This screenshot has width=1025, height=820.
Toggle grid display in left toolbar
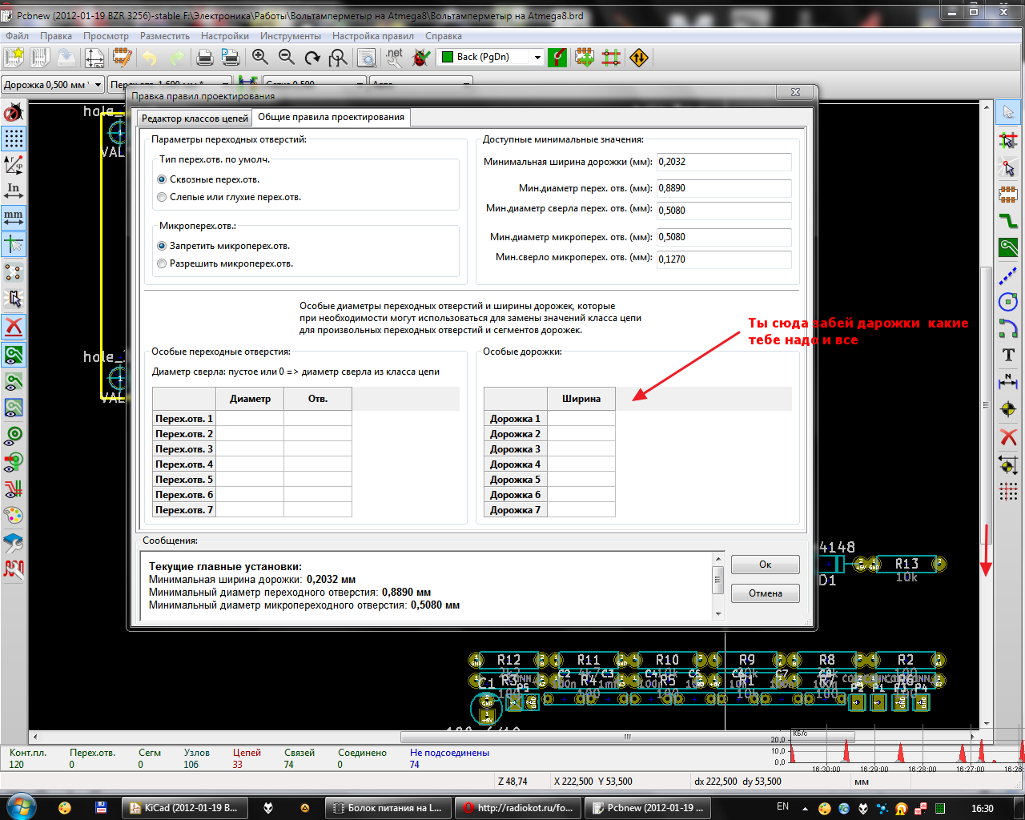click(x=14, y=139)
